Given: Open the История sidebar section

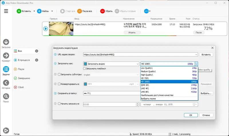Looking at the screenshot, I should click(6, 85).
